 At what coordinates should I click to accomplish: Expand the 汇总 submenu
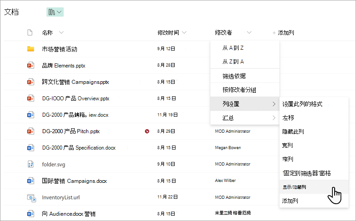(x=245, y=118)
